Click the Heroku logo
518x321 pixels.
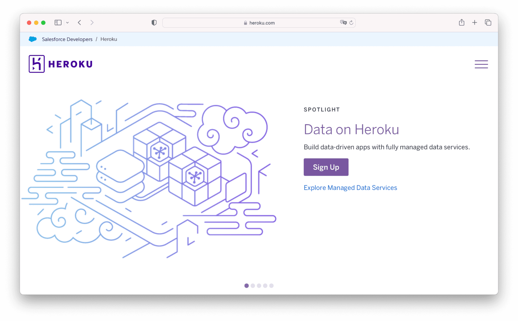60,64
